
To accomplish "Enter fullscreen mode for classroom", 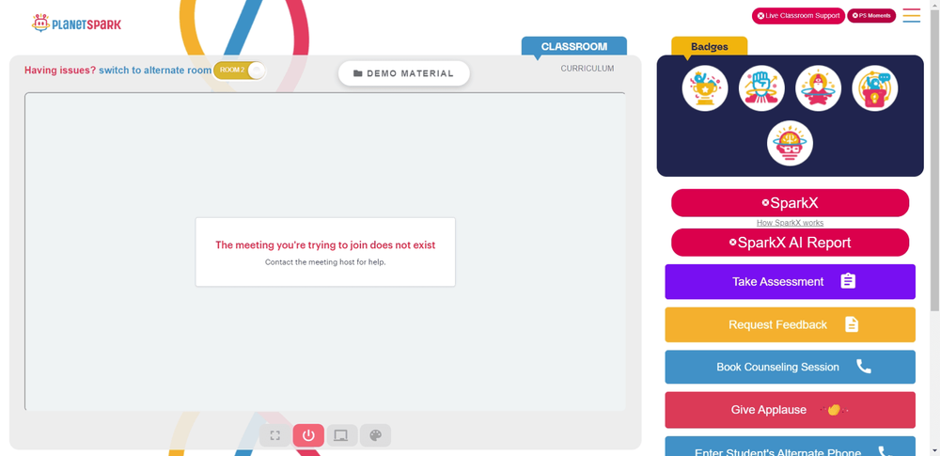I will coord(275,435).
